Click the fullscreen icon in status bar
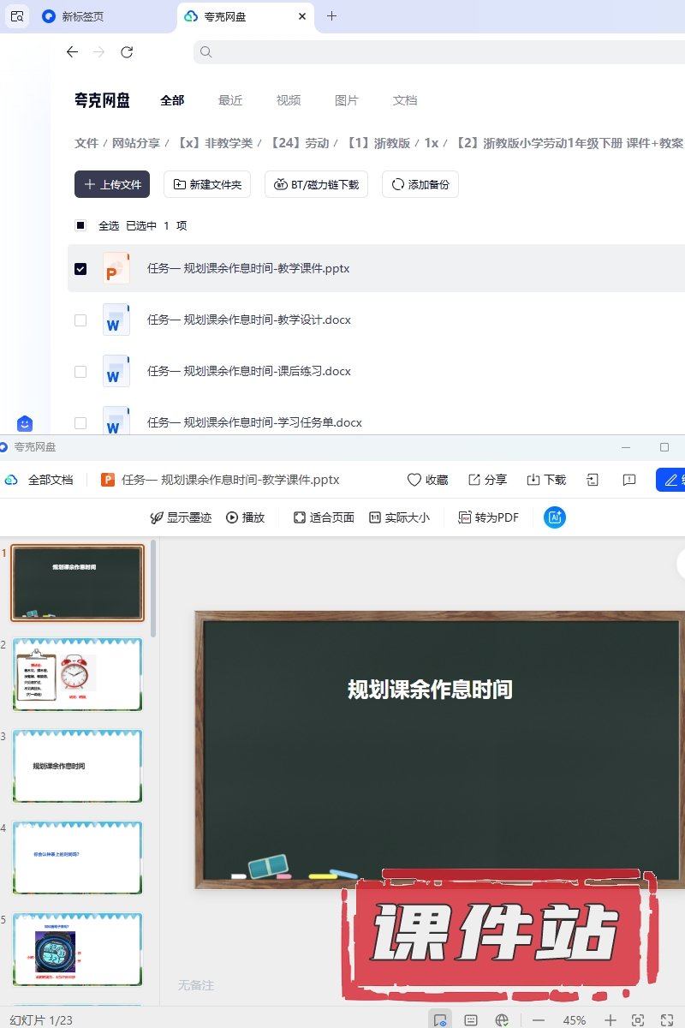This screenshot has width=685, height=1028. pyautogui.click(x=668, y=1019)
